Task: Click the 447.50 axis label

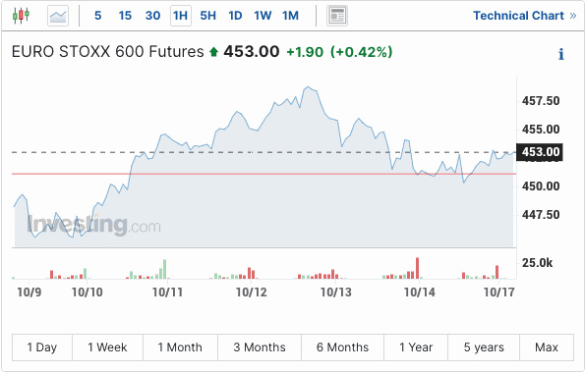Action: pyautogui.click(x=541, y=215)
